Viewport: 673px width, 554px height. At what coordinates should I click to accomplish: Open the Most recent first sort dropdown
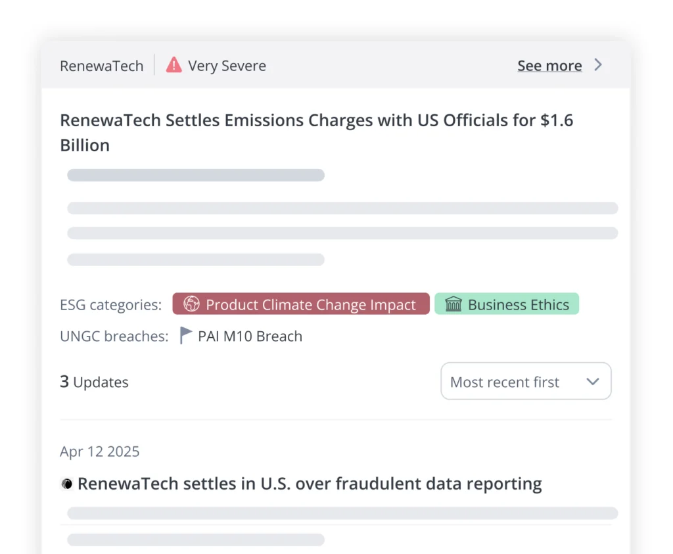[525, 381]
